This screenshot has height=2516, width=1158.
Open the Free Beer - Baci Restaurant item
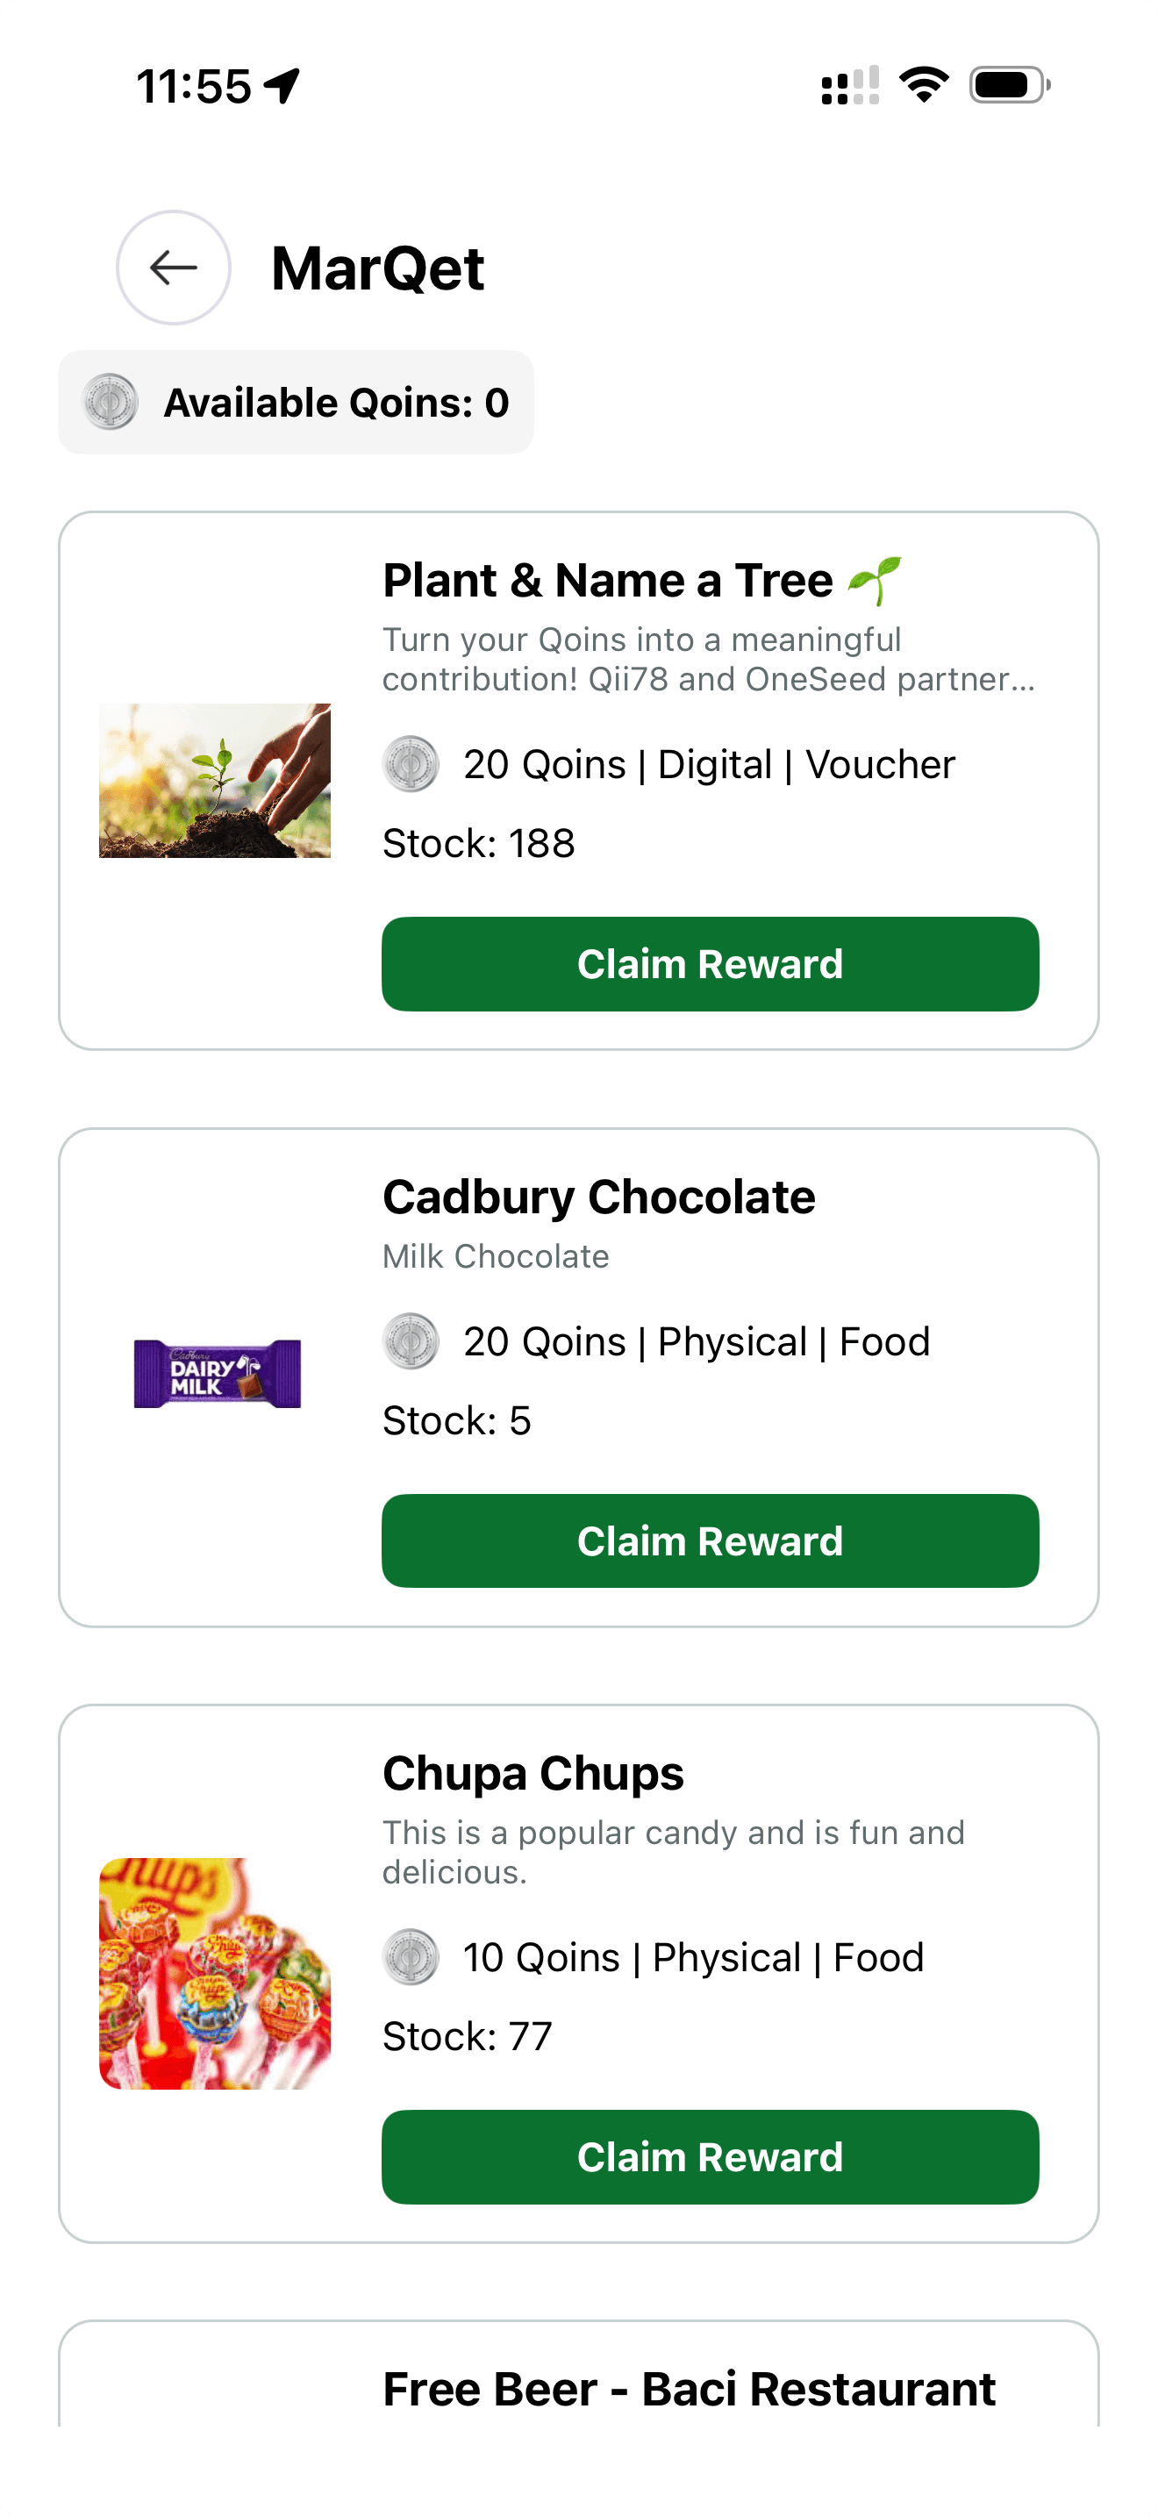[x=689, y=2388]
